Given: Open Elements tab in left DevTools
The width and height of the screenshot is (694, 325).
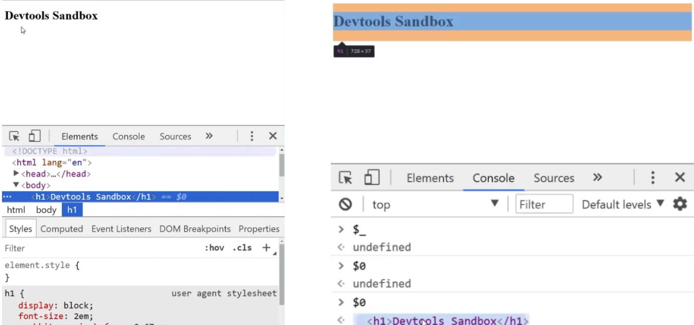Looking at the screenshot, I should coord(79,136).
